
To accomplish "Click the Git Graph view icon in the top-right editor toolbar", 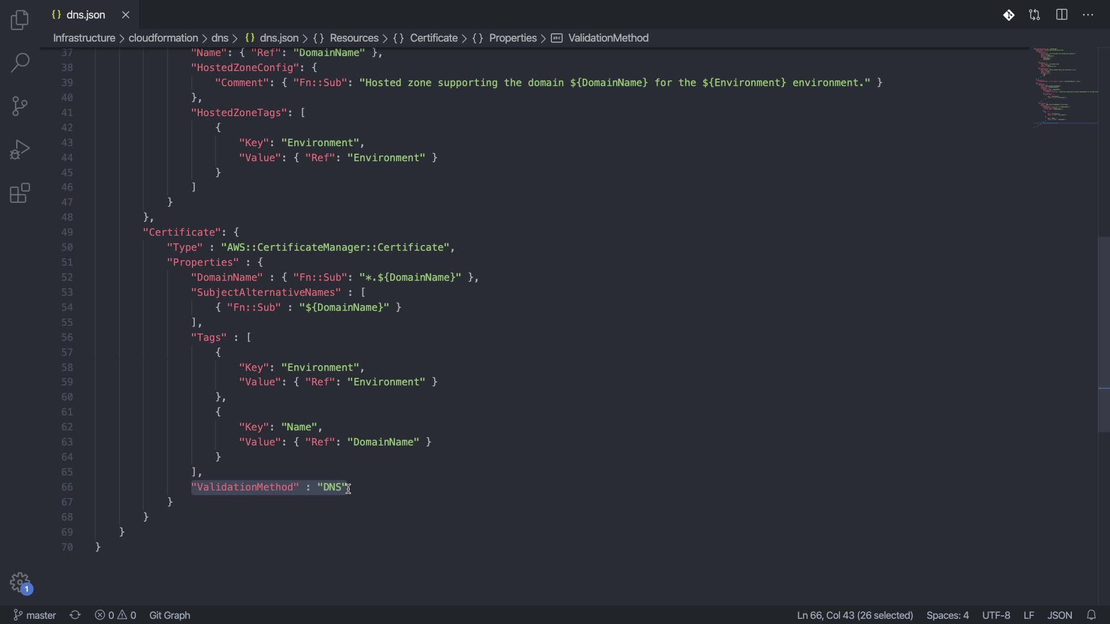I will [x=1008, y=15].
